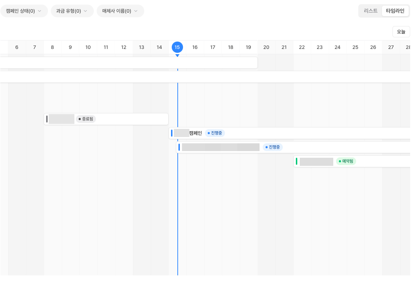Click the chevron icon in 매체사 이름 filter

(136, 11)
